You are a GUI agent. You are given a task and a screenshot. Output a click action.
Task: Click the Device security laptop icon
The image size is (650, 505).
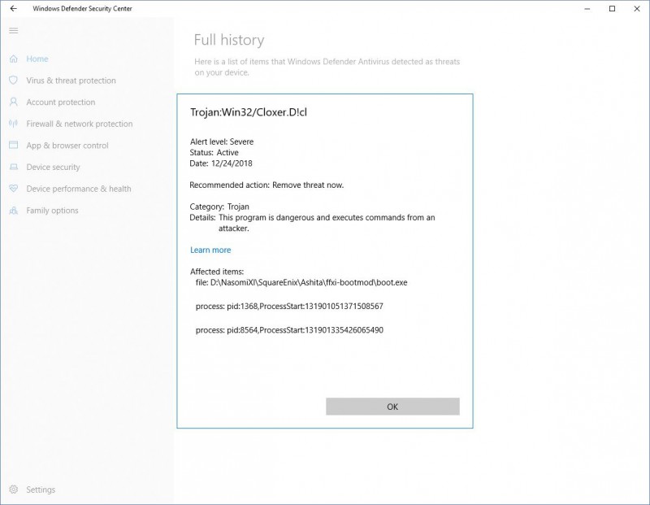pyautogui.click(x=14, y=167)
